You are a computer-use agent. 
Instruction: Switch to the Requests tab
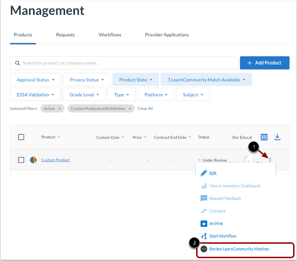pyautogui.click(x=65, y=35)
